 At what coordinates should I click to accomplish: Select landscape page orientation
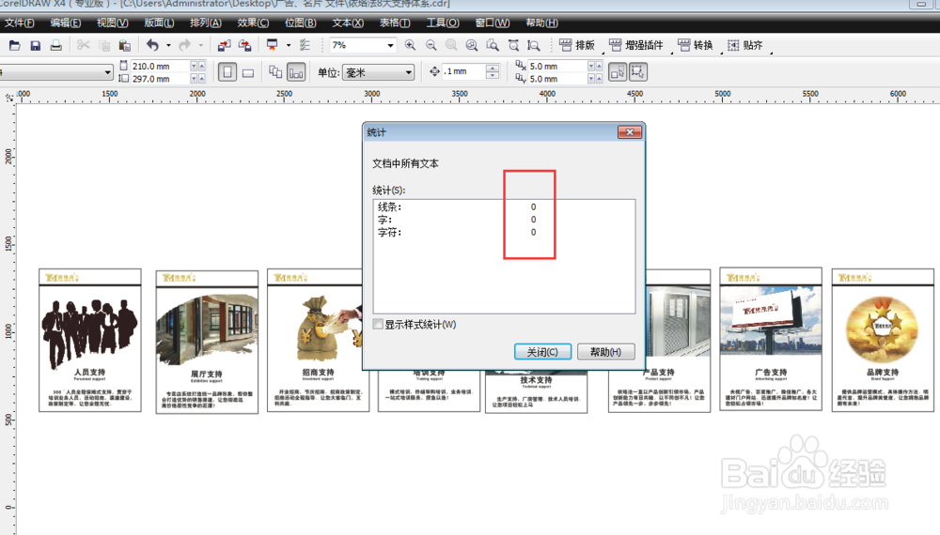(248, 72)
